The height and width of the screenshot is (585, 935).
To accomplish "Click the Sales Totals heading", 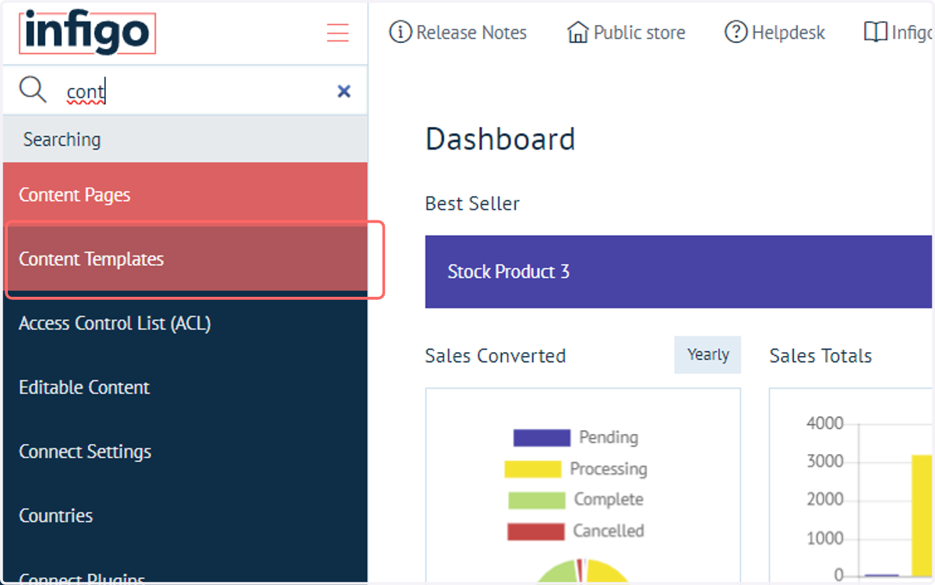I will [820, 356].
